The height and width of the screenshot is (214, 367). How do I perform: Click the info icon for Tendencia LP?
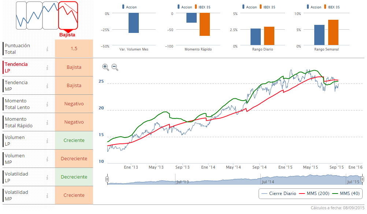(47, 67)
